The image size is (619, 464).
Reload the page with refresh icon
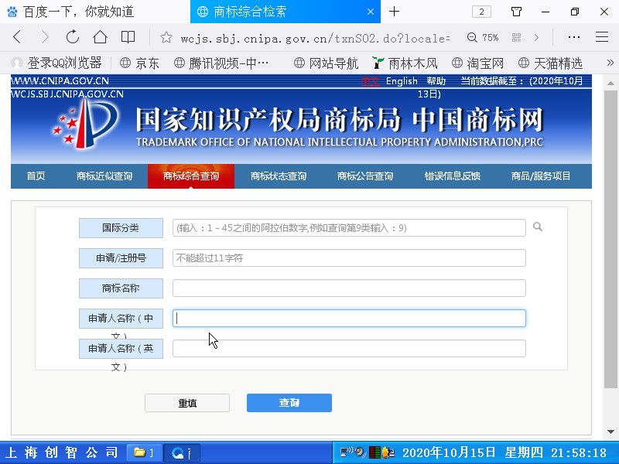point(73,37)
